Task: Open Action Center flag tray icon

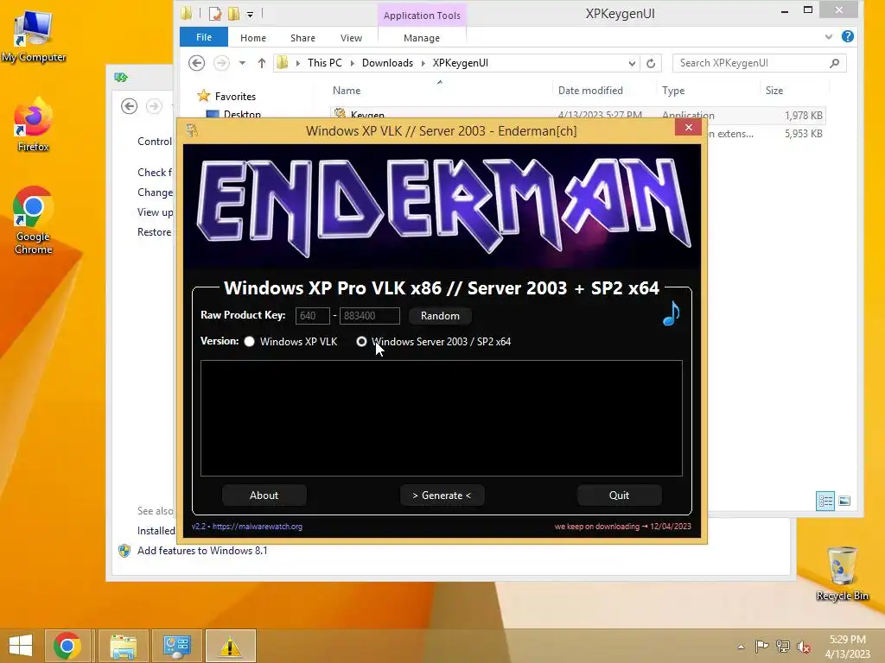Action: coord(761,646)
